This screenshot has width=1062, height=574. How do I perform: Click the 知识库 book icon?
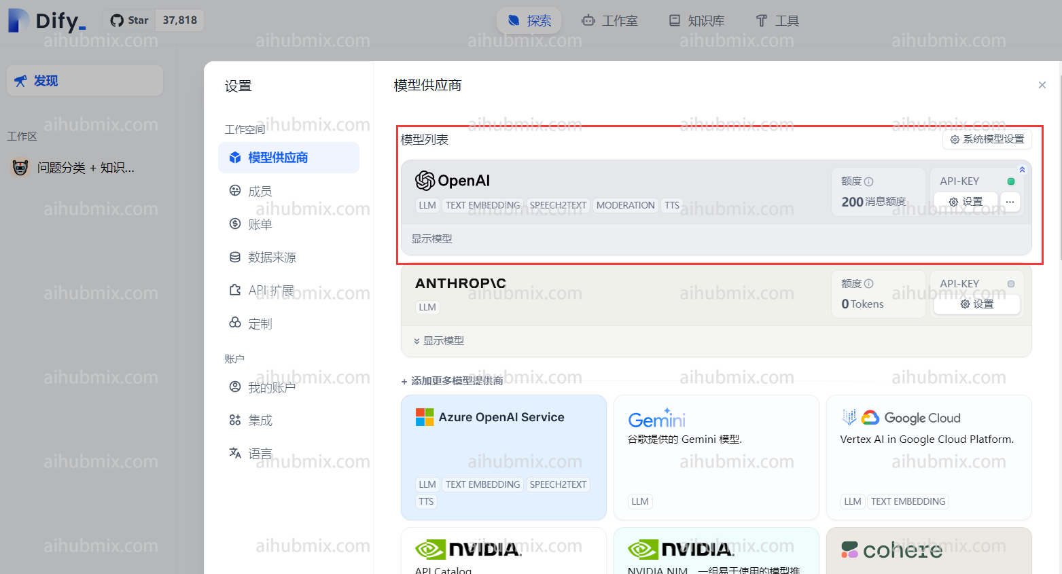tap(675, 20)
